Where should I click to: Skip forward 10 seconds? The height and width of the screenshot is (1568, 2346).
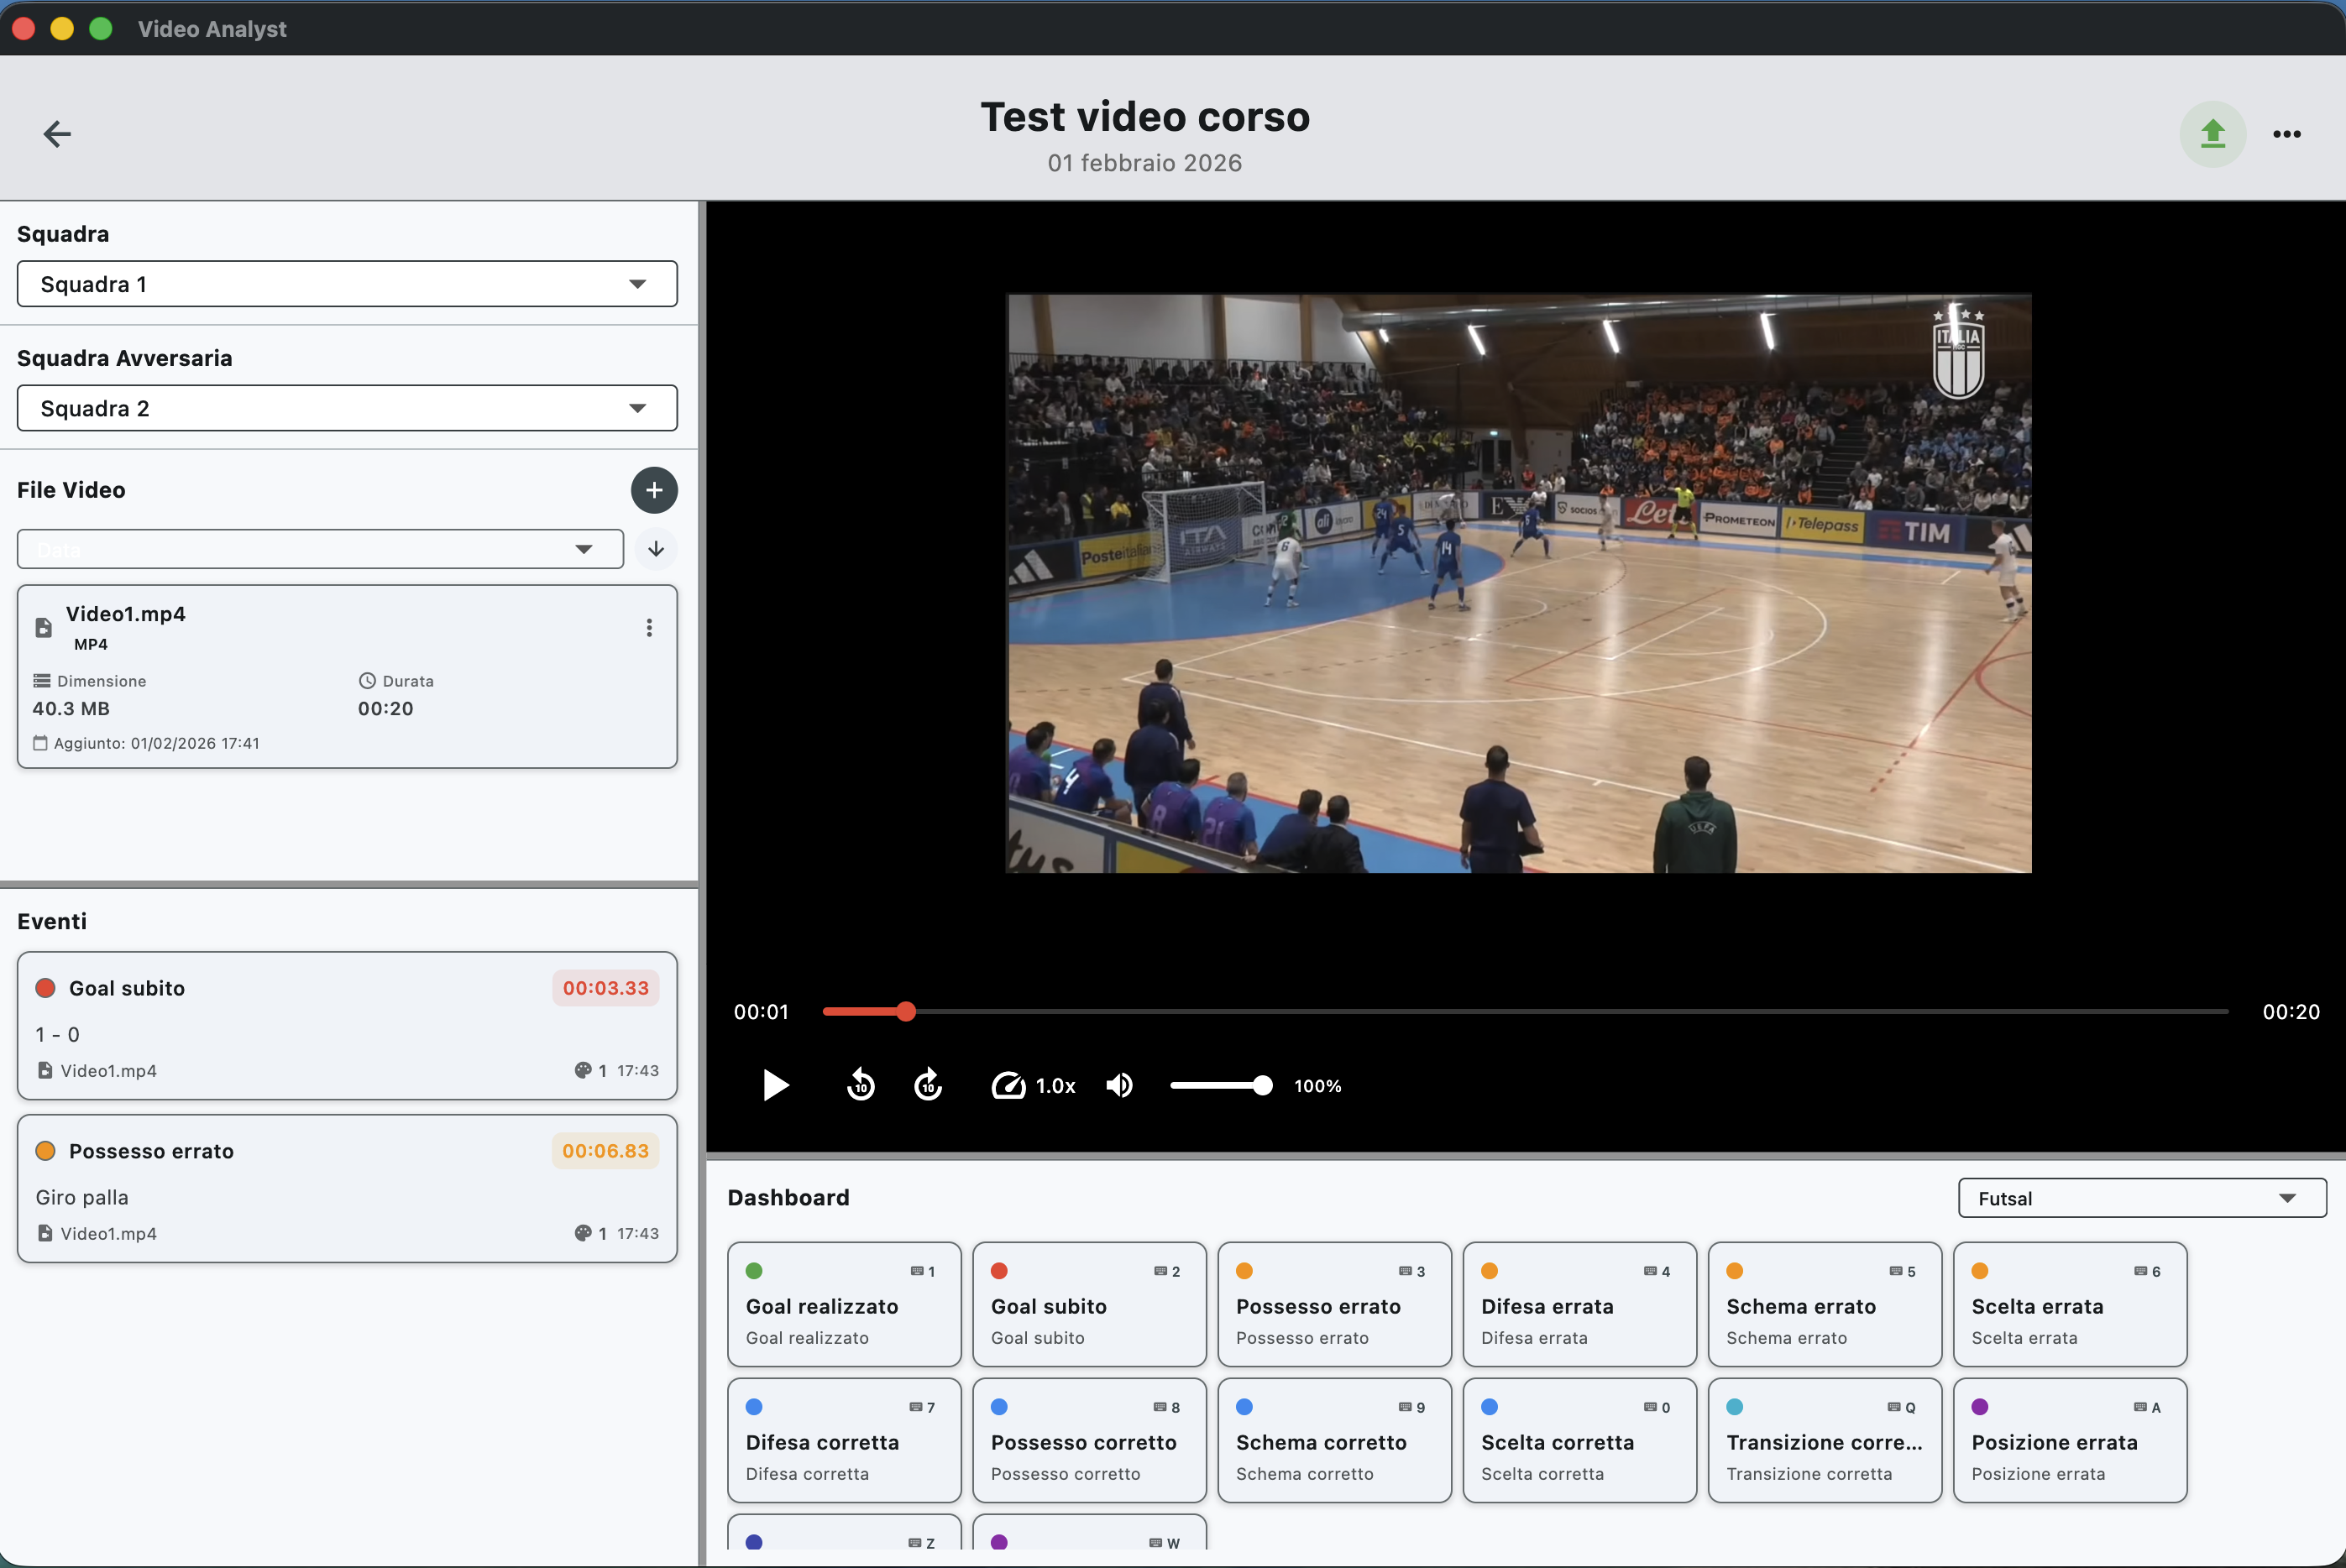click(928, 1085)
